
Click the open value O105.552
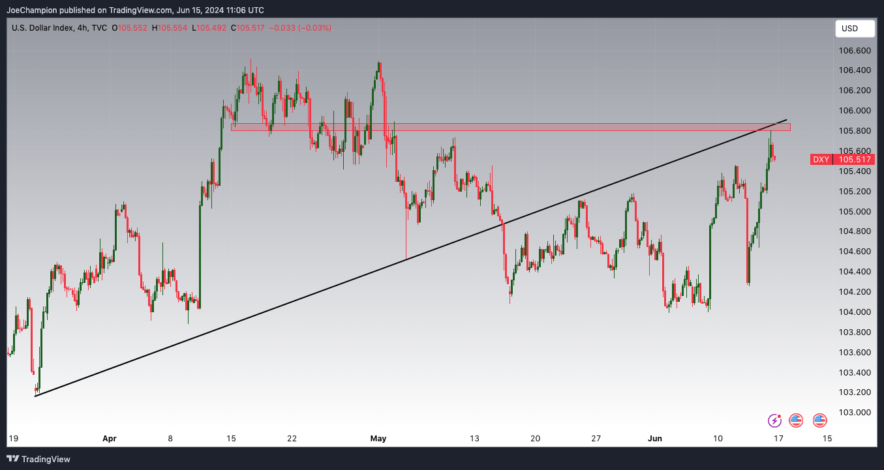click(131, 28)
